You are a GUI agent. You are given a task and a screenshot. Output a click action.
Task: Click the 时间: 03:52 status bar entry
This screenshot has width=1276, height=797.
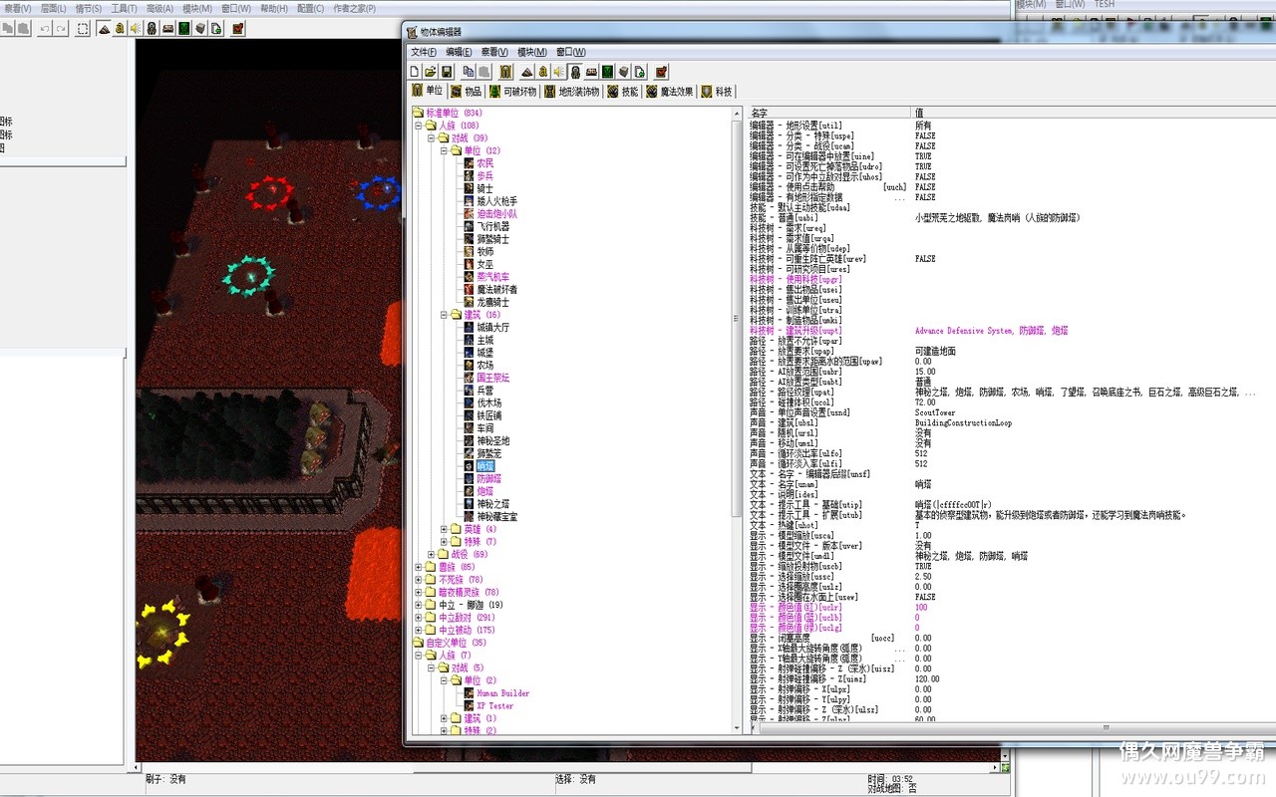(x=890, y=779)
